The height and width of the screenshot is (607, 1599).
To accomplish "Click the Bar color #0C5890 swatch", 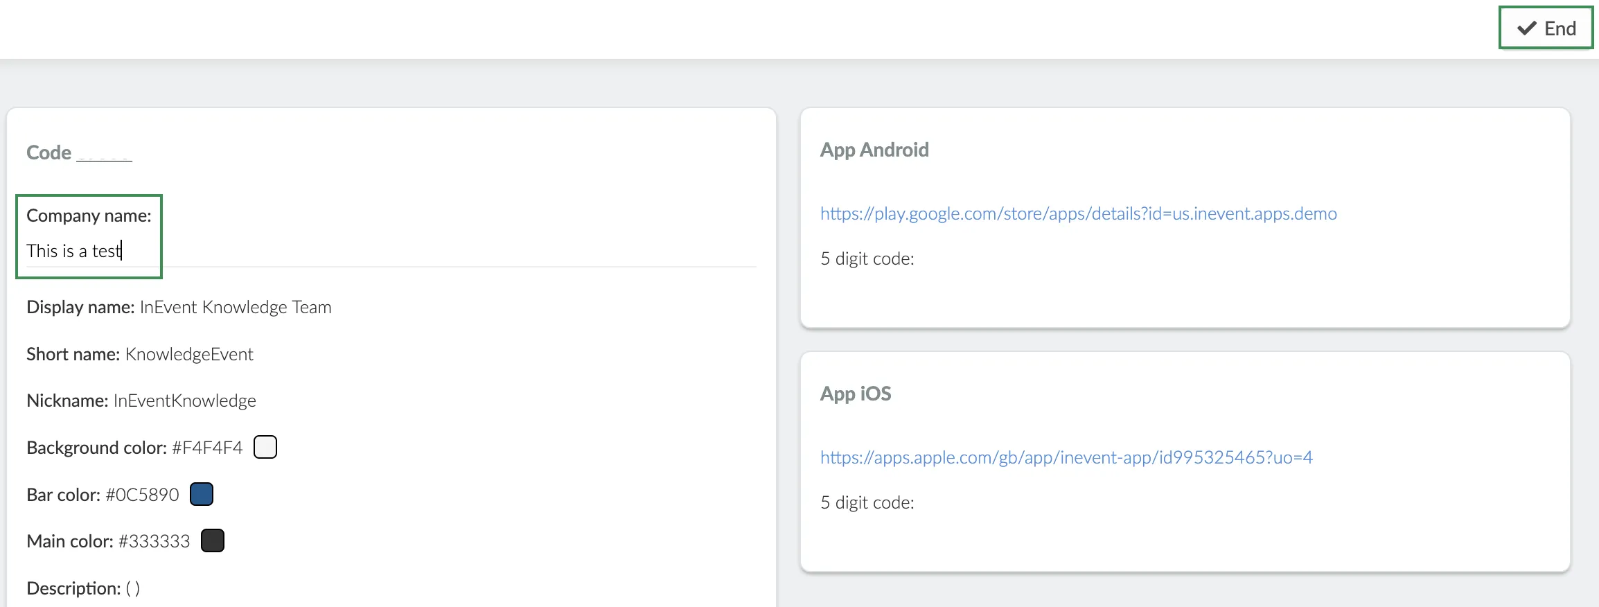I will (x=202, y=494).
